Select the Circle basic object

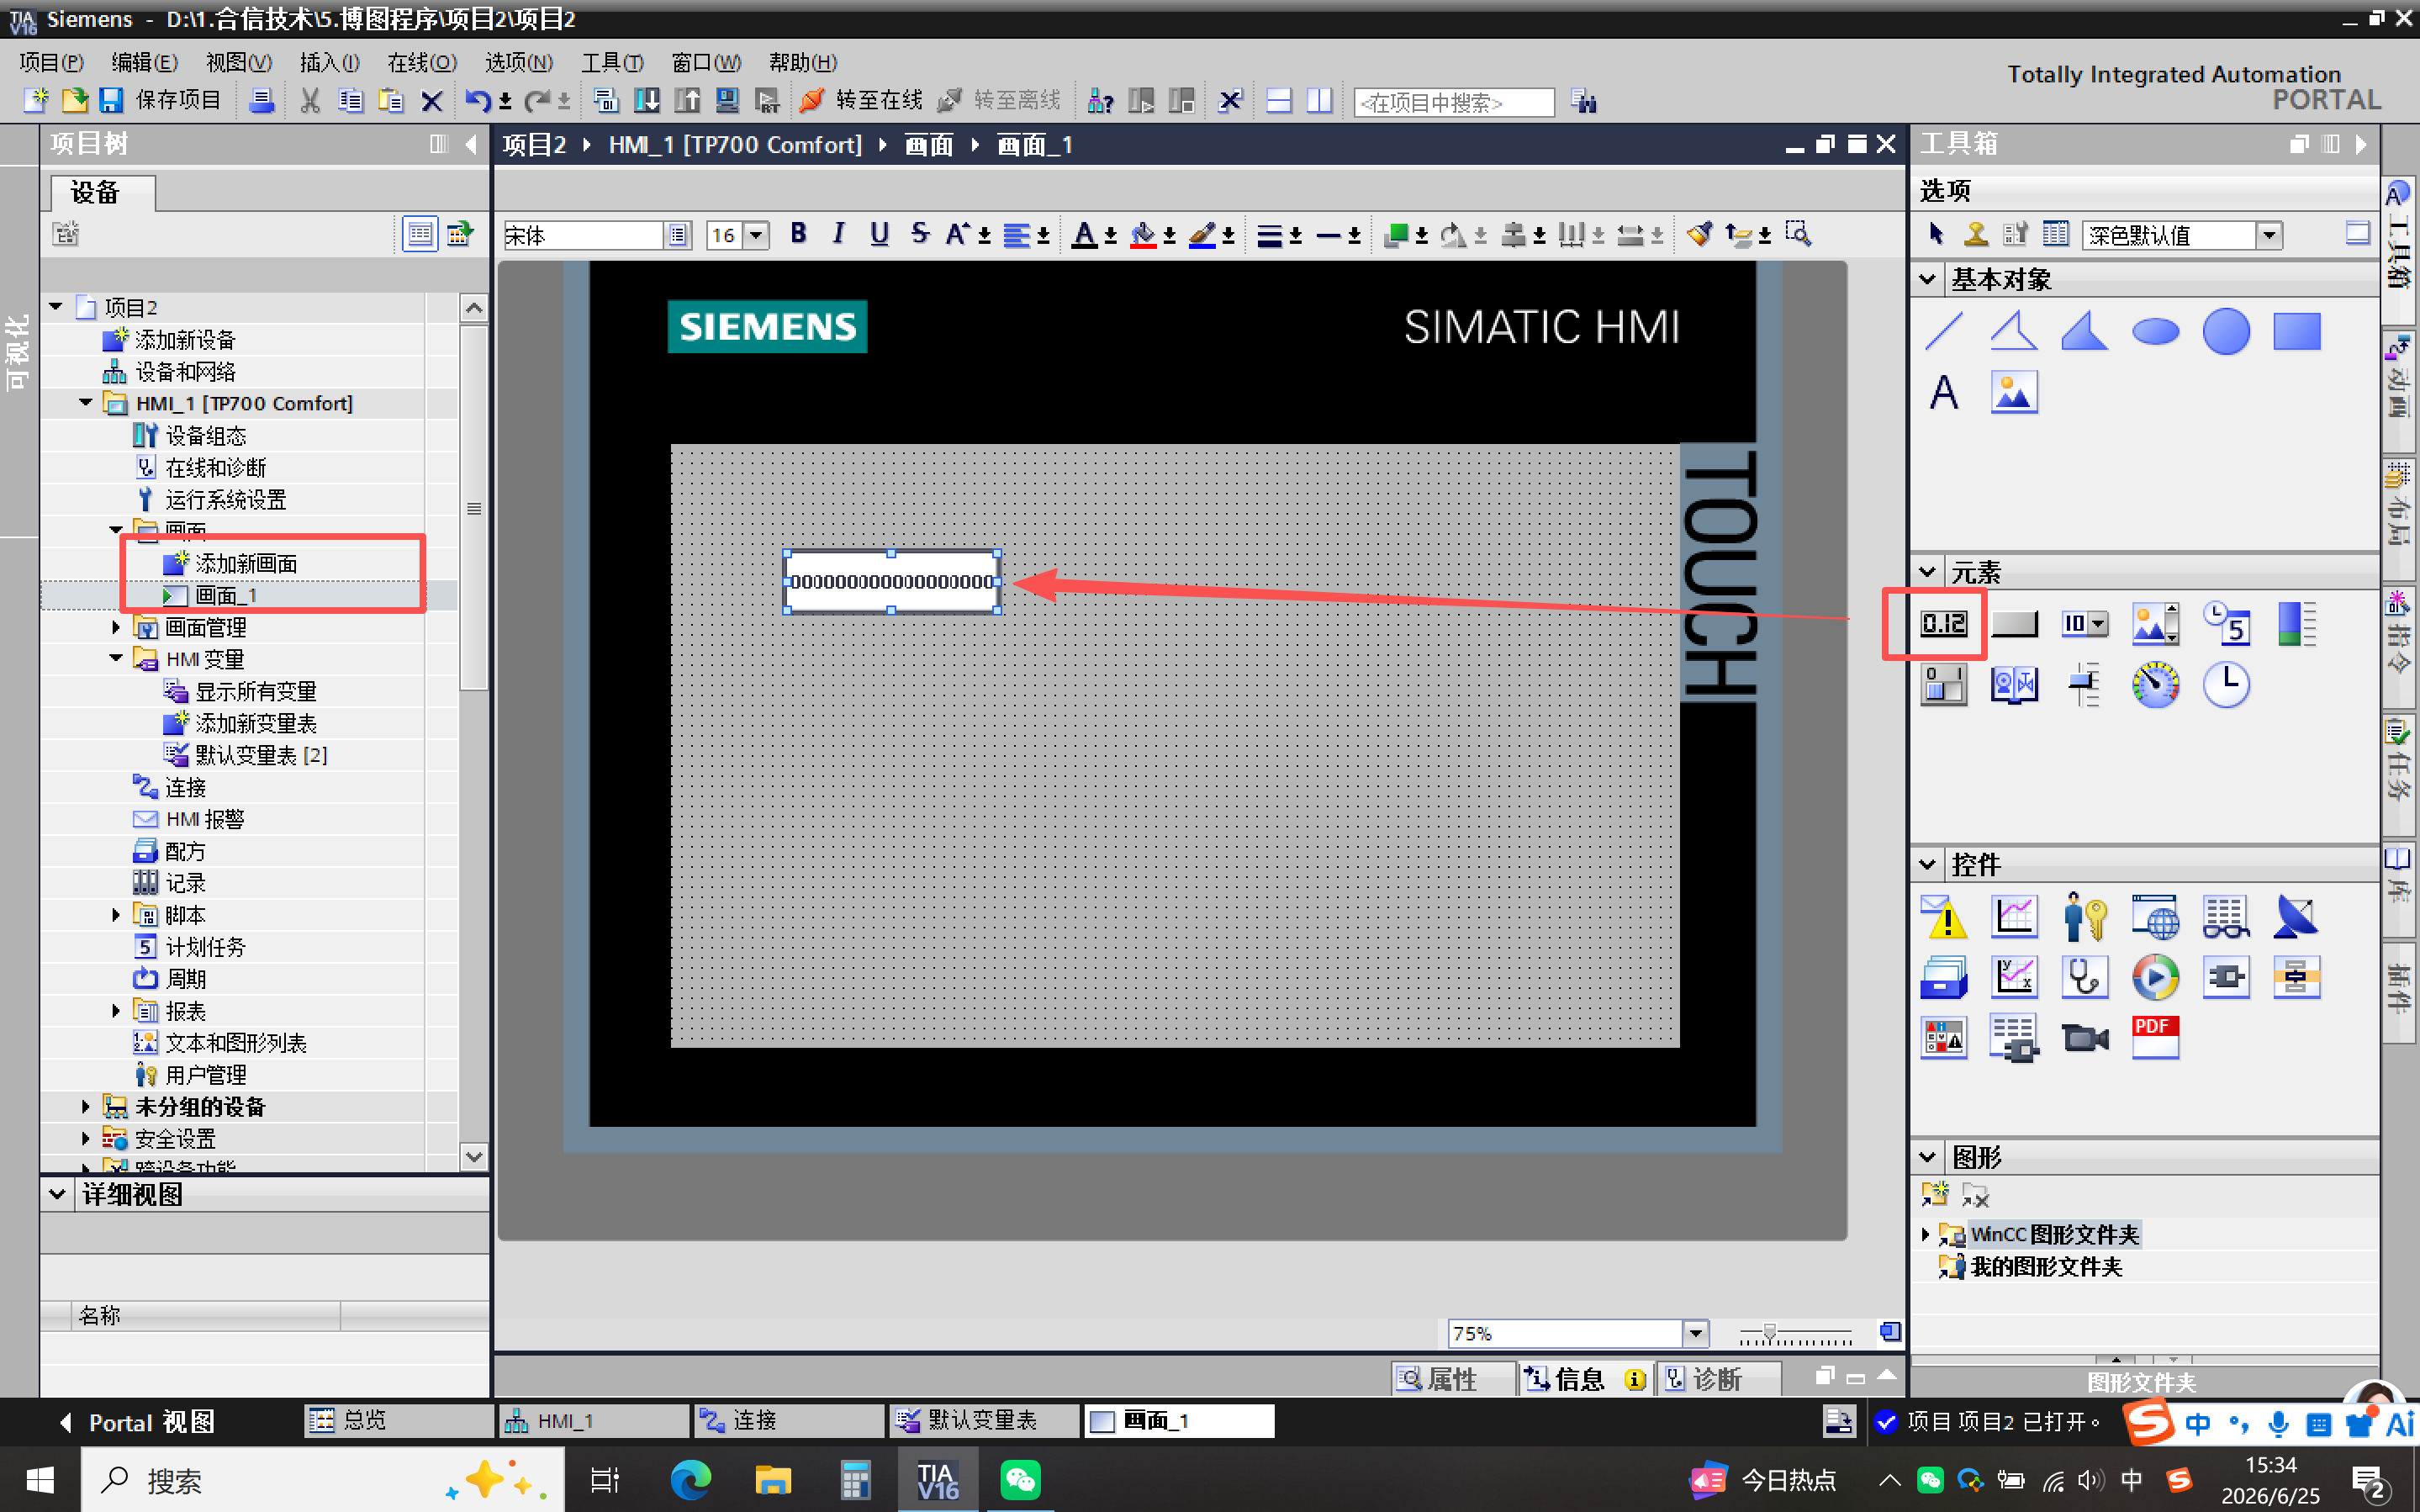(x=2226, y=332)
